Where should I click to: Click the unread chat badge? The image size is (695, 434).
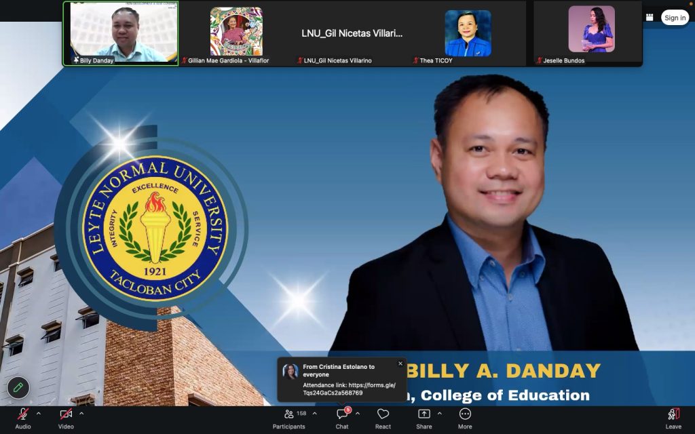[x=348, y=410]
